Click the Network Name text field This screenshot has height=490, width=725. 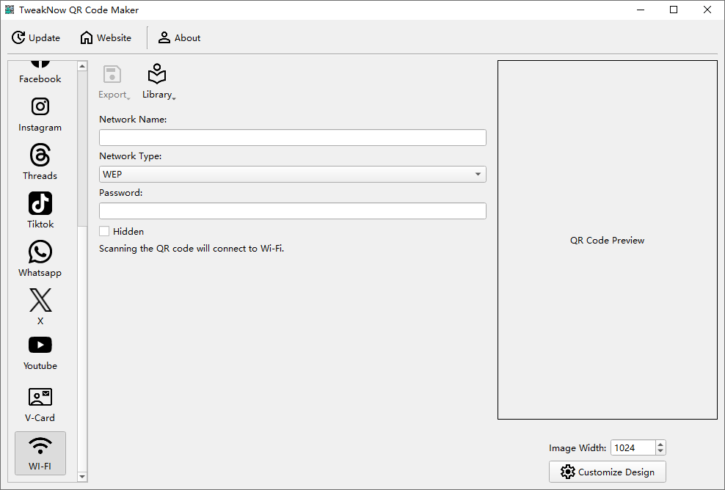coord(292,138)
